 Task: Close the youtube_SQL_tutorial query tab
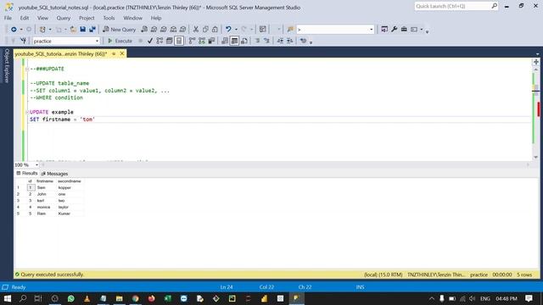point(122,53)
